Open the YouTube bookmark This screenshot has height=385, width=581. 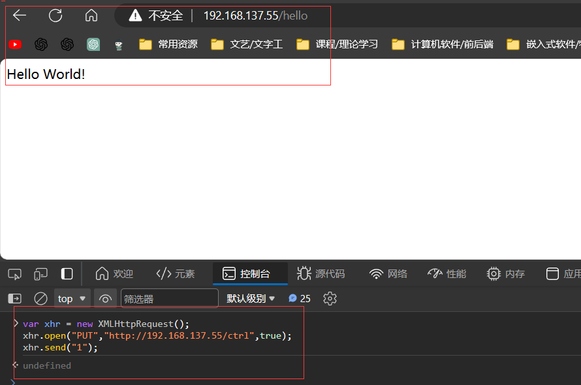(15, 44)
